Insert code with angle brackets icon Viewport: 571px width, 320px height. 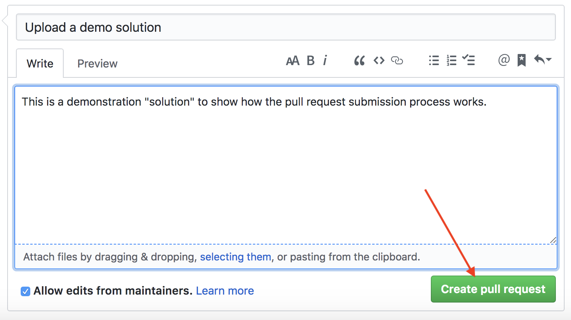click(x=379, y=60)
